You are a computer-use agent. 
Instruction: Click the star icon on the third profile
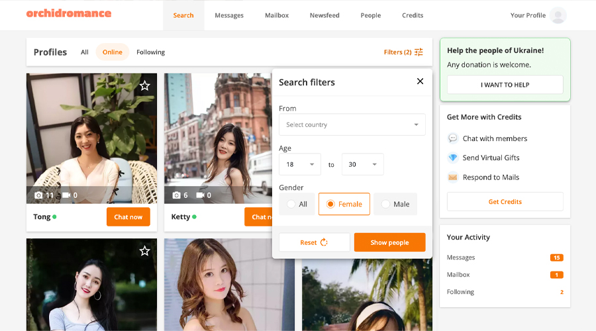click(144, 251)
